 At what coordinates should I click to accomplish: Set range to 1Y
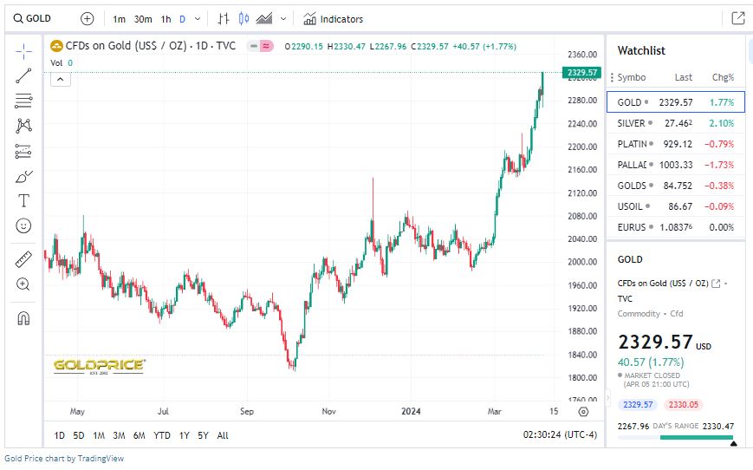[185, 435]
